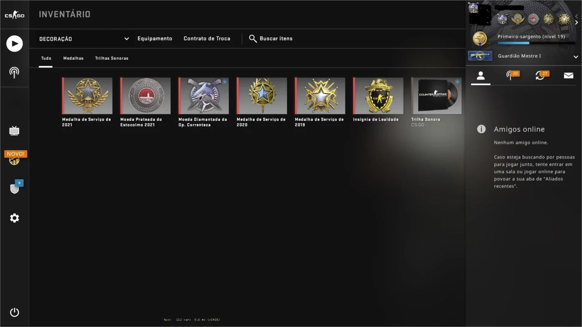This screenshot has height=327, width=582.
Task: Click the INVENTÁRIO page title
Action: [64, 14]
